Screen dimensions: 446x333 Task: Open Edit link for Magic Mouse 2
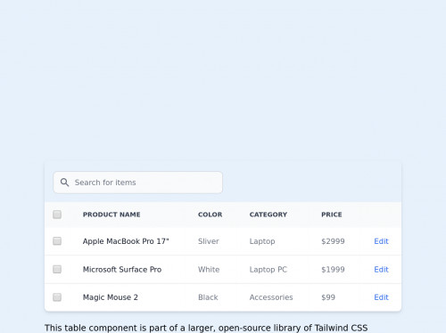click(381, 297)
